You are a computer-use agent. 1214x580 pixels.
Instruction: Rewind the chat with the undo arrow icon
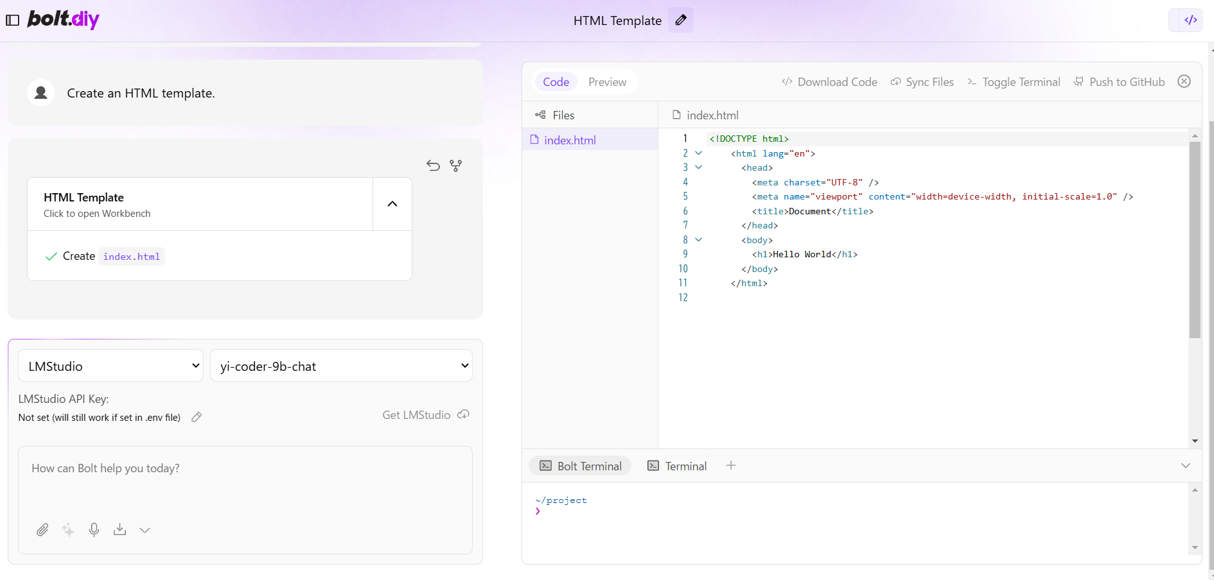coord(434,166)
